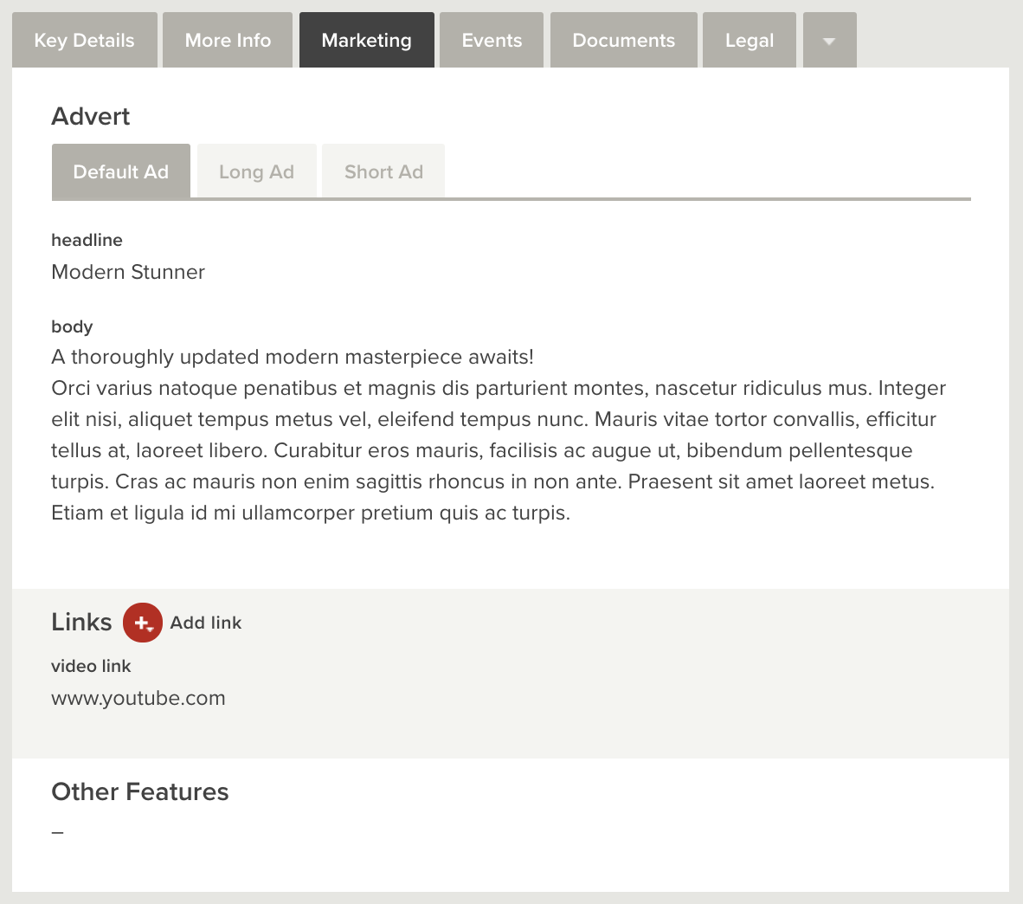Image resolution: width=1023 pixels, height=904 pixels.
Task: Go to the Events tab
Action: [492, 40]
